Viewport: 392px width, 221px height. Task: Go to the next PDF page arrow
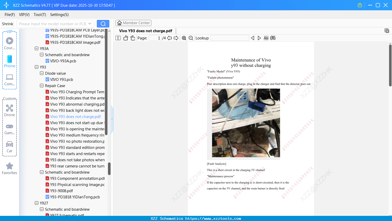pos(176,38)
